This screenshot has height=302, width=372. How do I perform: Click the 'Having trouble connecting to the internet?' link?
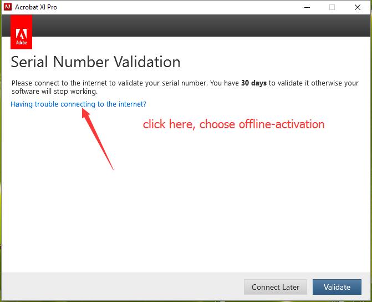[x=78, y=104]
